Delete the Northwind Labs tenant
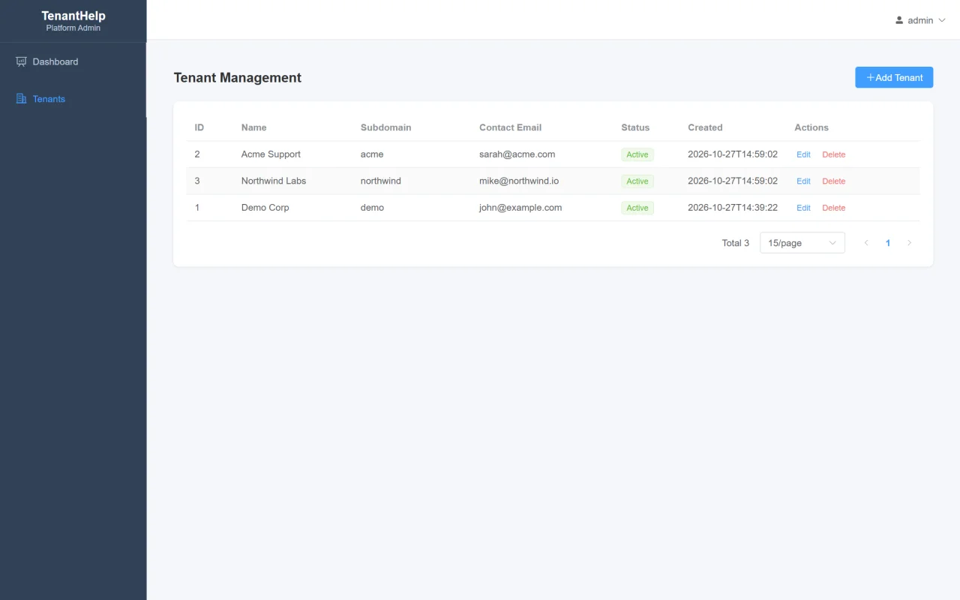The image size is (960, 600). point(833,181)
